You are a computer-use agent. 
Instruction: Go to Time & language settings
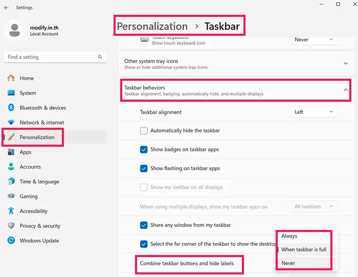[39, 181]
